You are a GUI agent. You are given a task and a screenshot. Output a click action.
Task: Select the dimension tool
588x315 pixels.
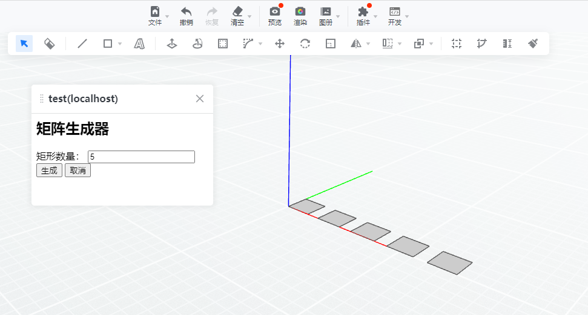point(507,44)
